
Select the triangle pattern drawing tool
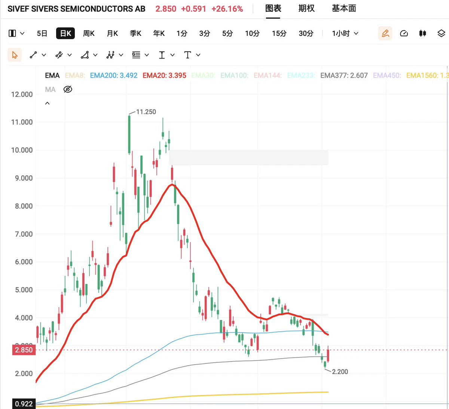coord(85,55)
